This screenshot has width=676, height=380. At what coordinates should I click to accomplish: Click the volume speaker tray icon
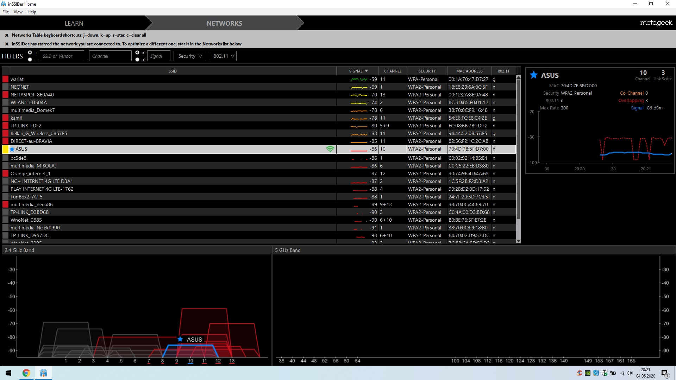(630, 373)
